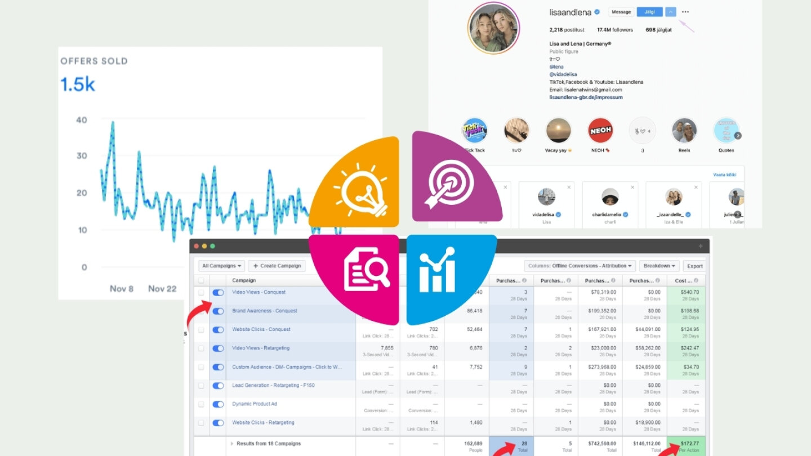Open Video Views - Conquest campaign link

click(x=259, y=292)
